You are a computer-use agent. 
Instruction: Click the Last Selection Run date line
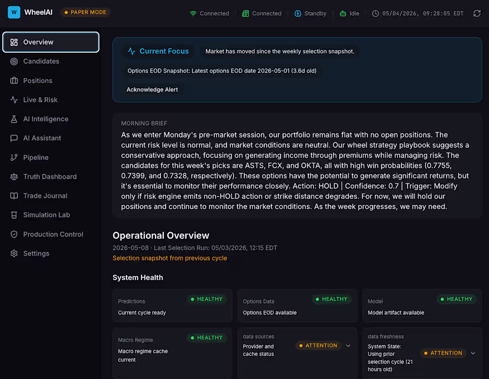[x=195, y=248]
